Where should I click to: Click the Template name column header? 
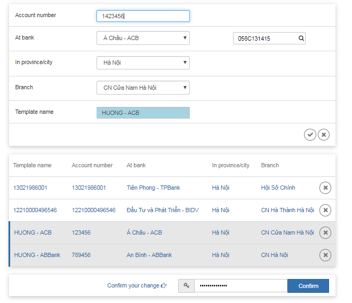pos(33,165)
